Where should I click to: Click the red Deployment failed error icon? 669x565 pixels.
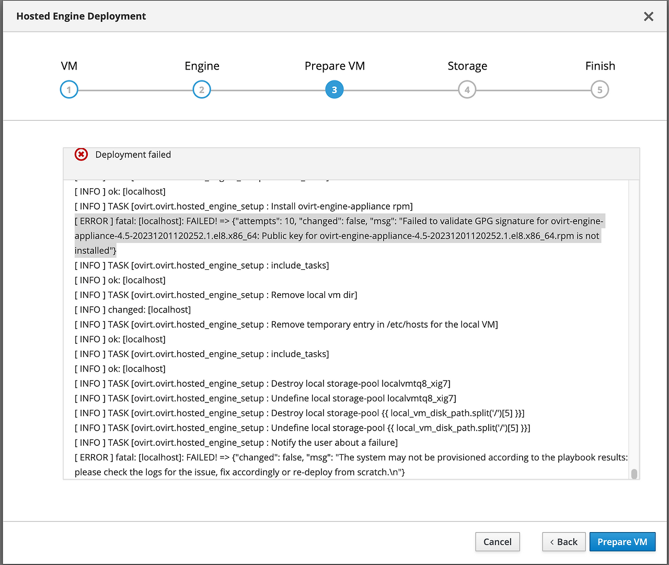click(x=81, y=154)
